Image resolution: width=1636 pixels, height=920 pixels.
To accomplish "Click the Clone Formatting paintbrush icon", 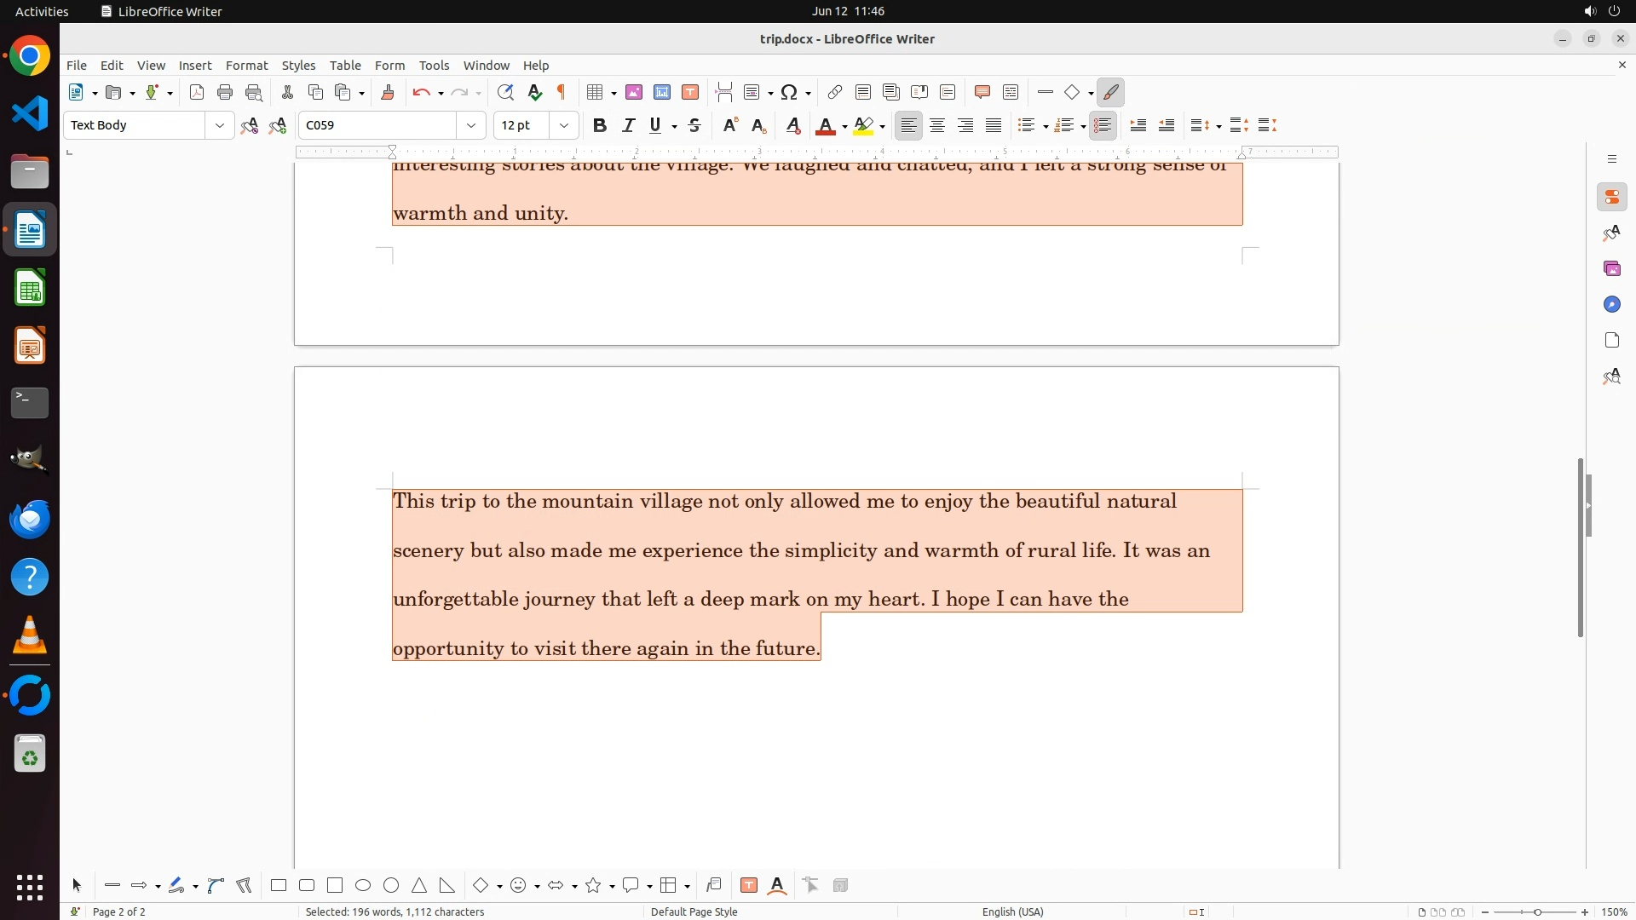I will click(388, 93).
